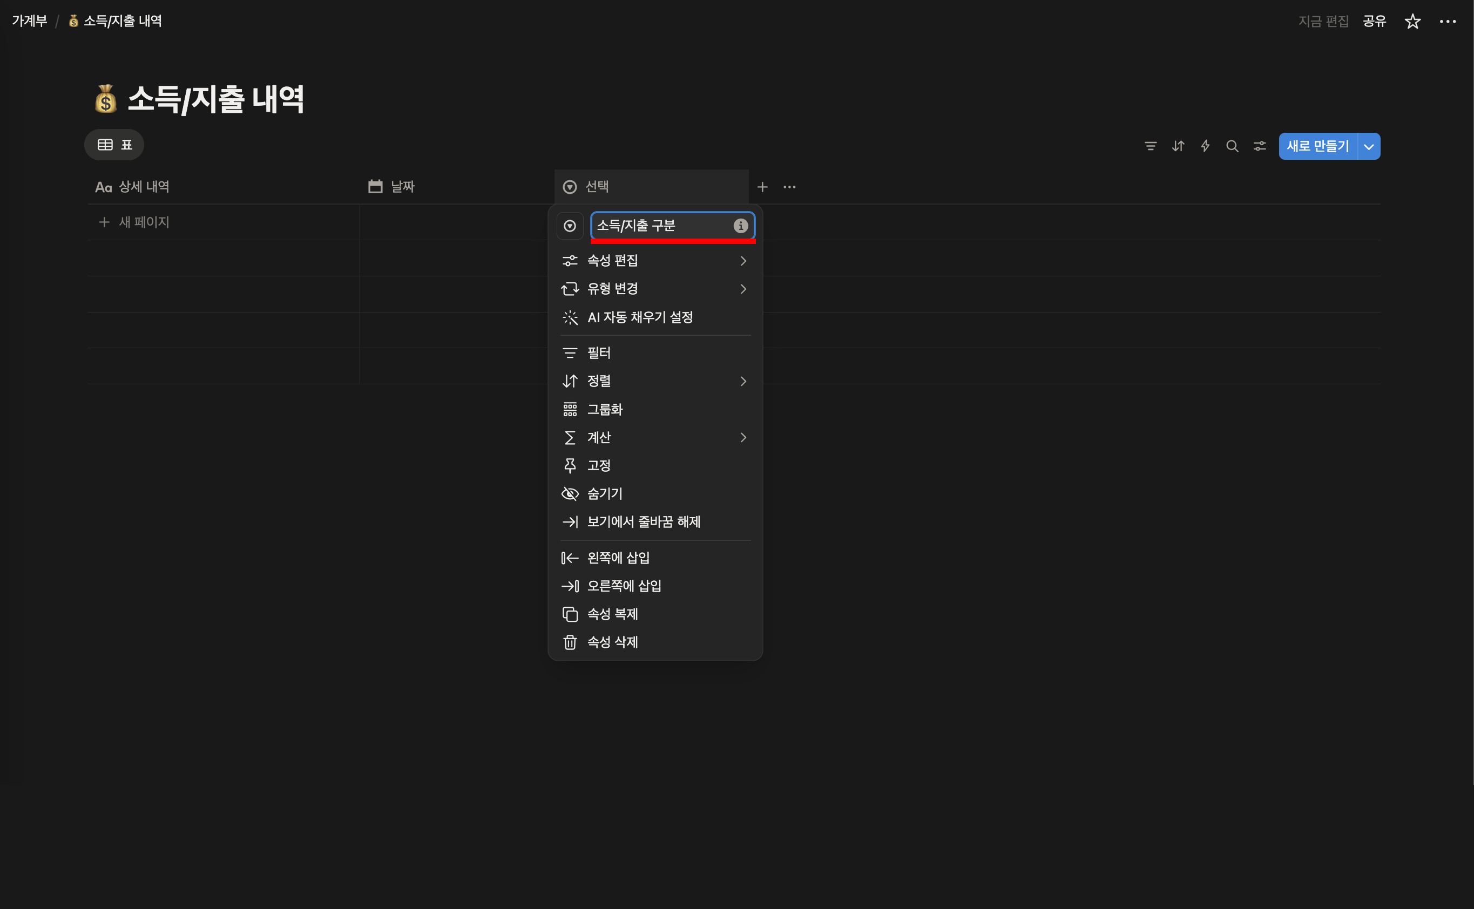Open view settings sliders icon

click(x=1259, y=146)
